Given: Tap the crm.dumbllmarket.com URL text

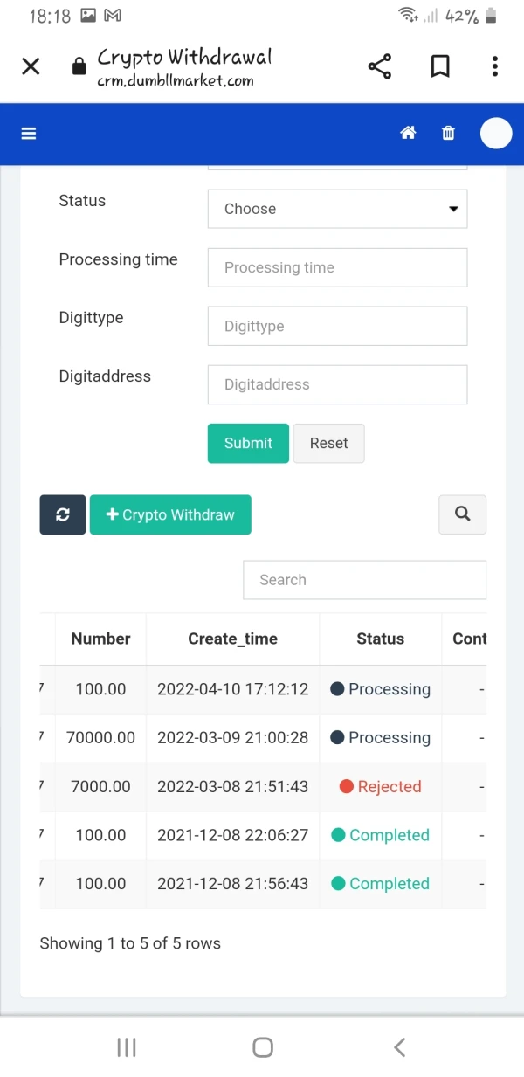Looking at the screenshot, I should (176, 81).
